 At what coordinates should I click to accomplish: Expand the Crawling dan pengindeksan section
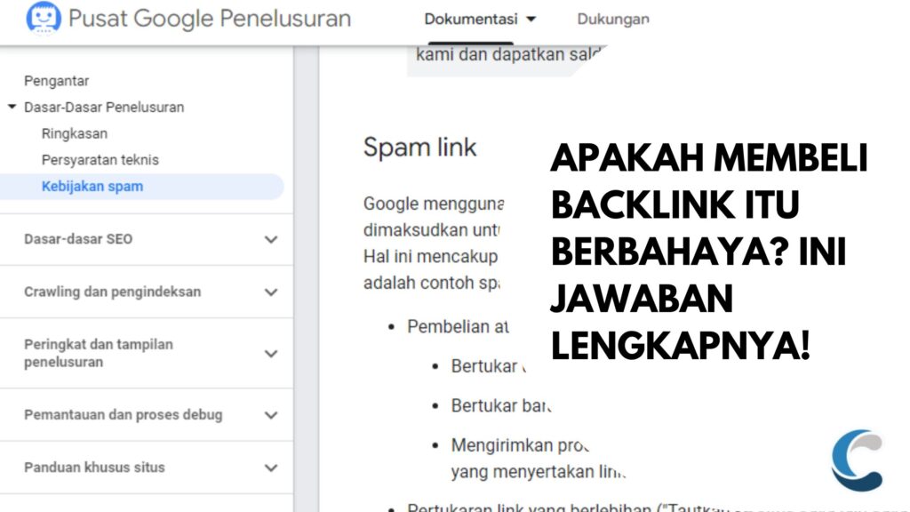(271, 292)
